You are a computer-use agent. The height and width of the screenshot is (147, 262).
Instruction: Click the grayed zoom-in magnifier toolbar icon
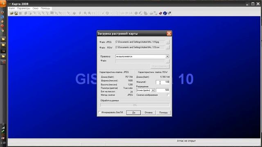tap(85, 13)
